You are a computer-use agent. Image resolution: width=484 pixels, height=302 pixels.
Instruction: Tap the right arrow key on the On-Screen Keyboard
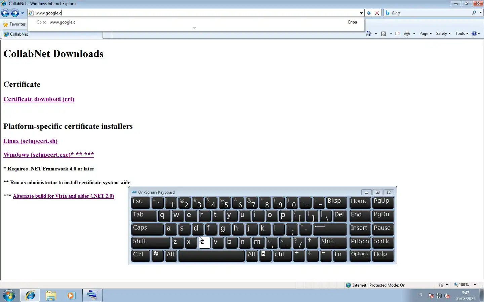click(x=325, y=256)
